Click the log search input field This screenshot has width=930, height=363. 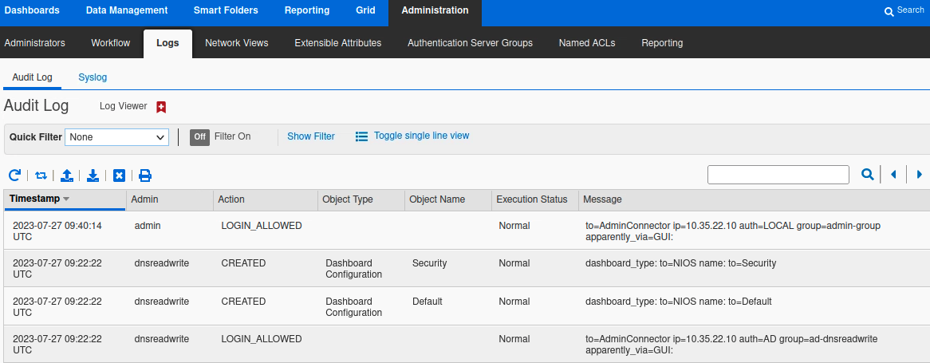pos(778,175)
